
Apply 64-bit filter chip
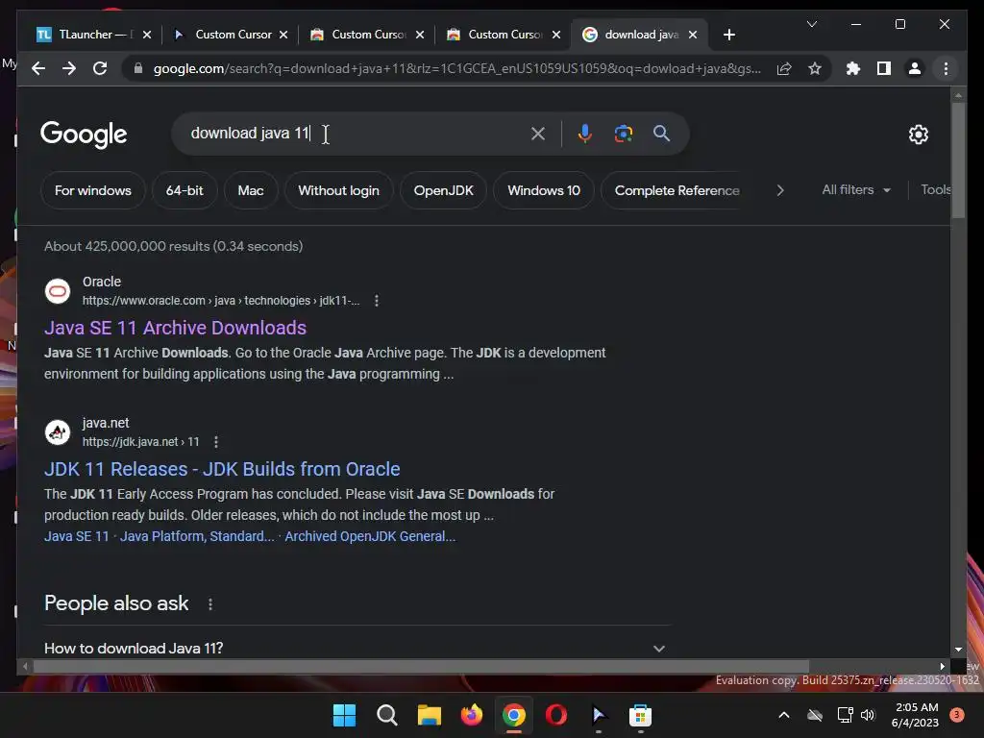click(x=184, y=190)
